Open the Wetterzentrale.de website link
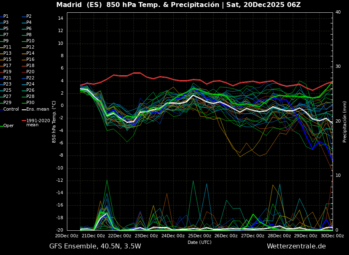The height and width of the screenshot is (255, 349). 296,246
